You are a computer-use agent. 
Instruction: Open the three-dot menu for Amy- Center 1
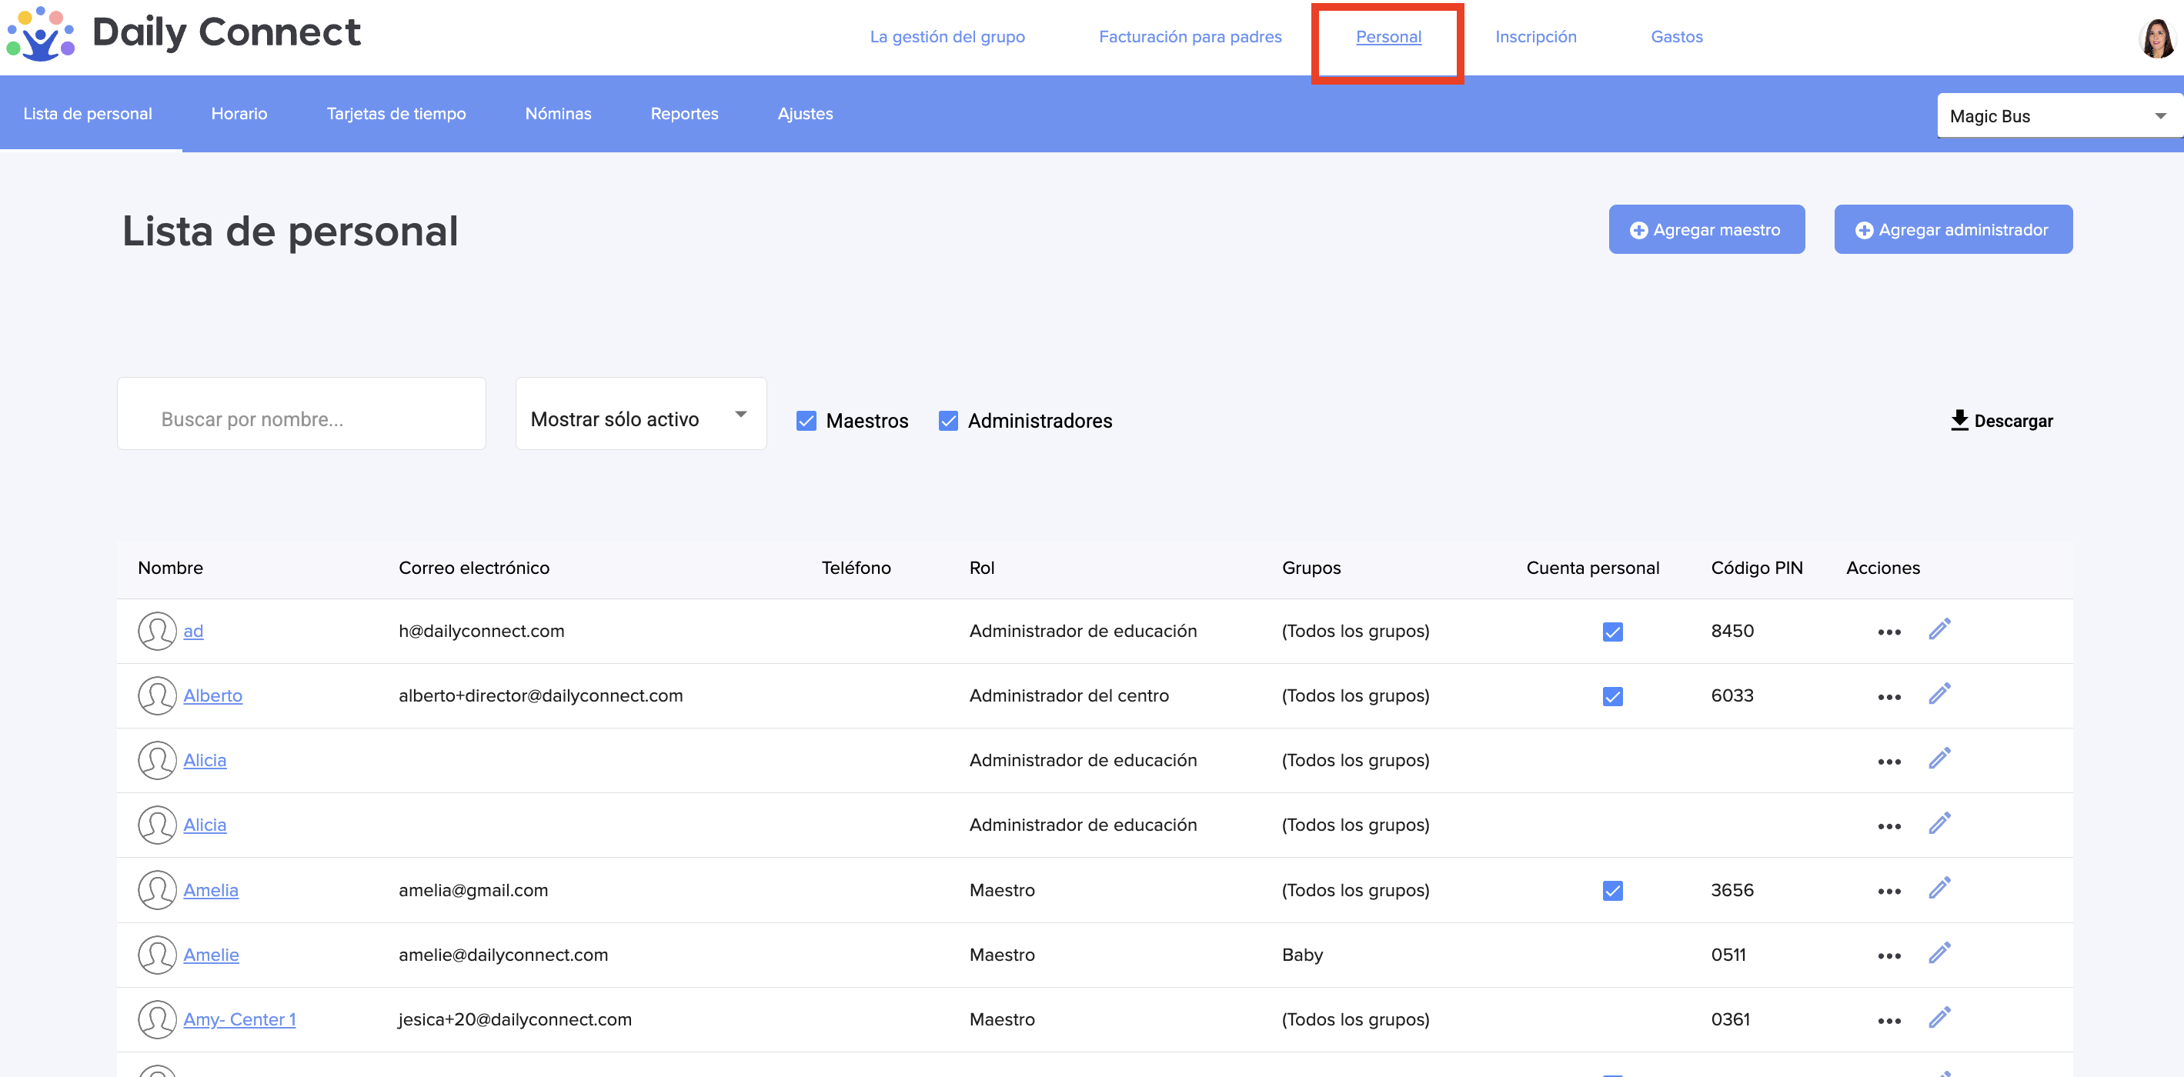pos(1888,1020)
